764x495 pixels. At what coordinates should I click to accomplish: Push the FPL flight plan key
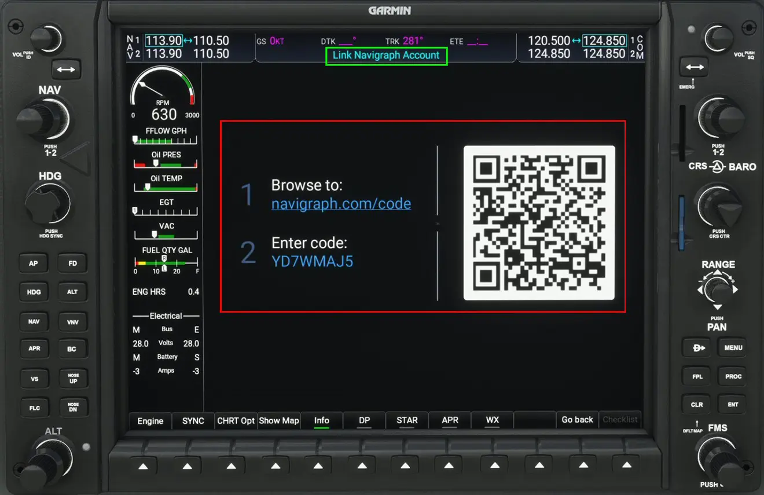[698, 376]
